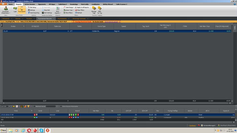The image size is (237, 133).
Task: Toggle the Marked hands checkbox
Action: (34, 106)
